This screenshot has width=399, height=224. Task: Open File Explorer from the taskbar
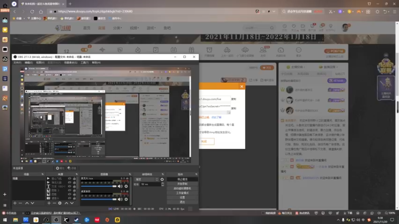[15, 220]
